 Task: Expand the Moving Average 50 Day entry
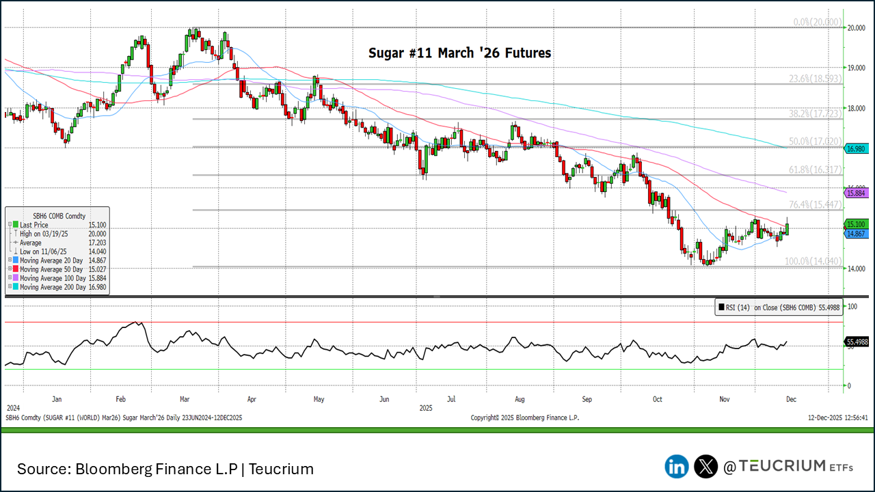coord(9,269)
